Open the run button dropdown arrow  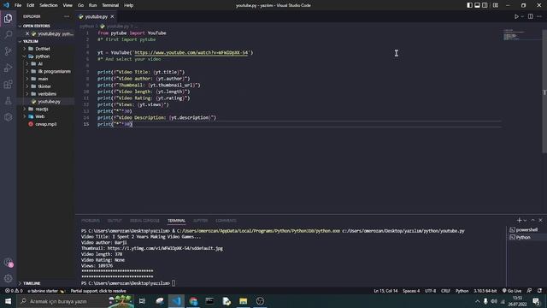click(522, 16)
